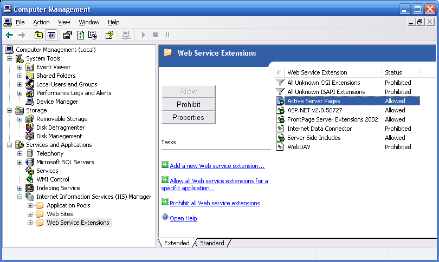
Task: Click the Open Help link
Action: (183, 218)
